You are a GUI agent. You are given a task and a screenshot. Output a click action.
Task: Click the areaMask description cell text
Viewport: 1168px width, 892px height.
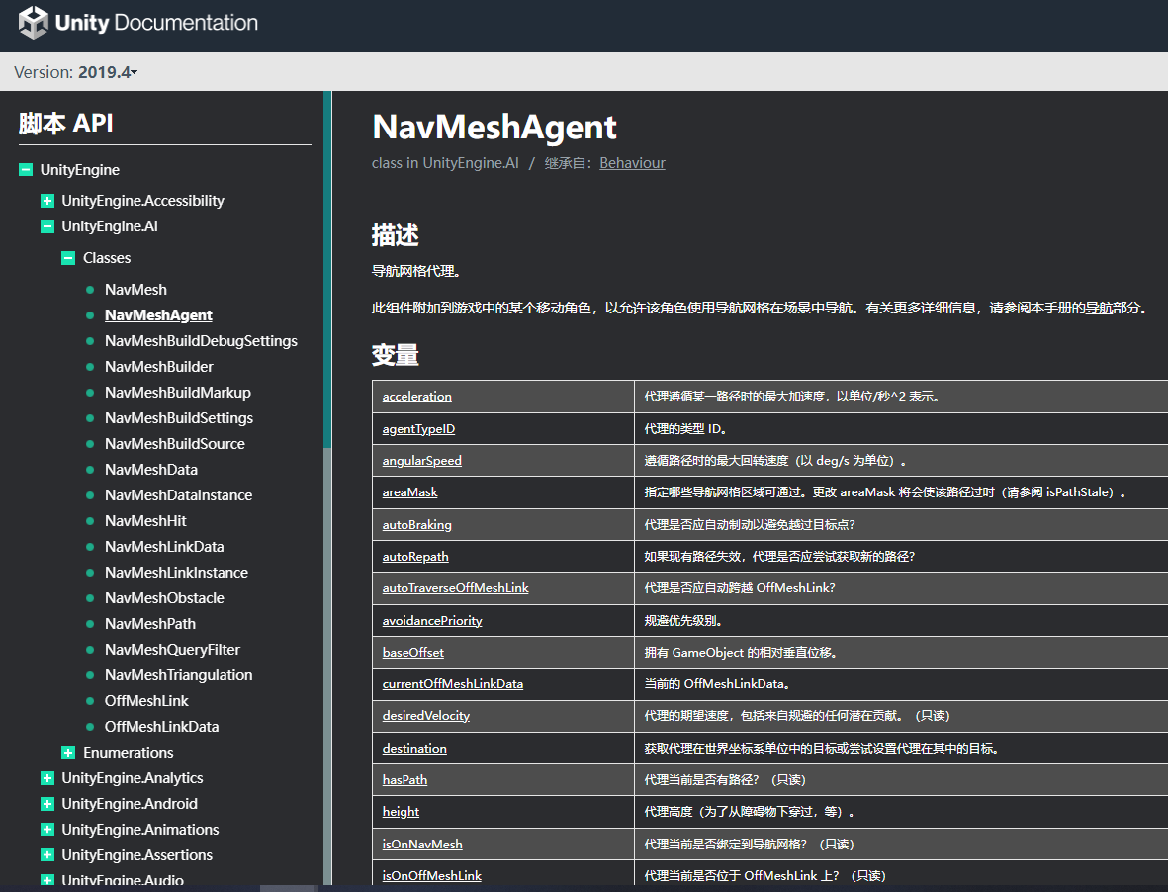coord(884,492)
